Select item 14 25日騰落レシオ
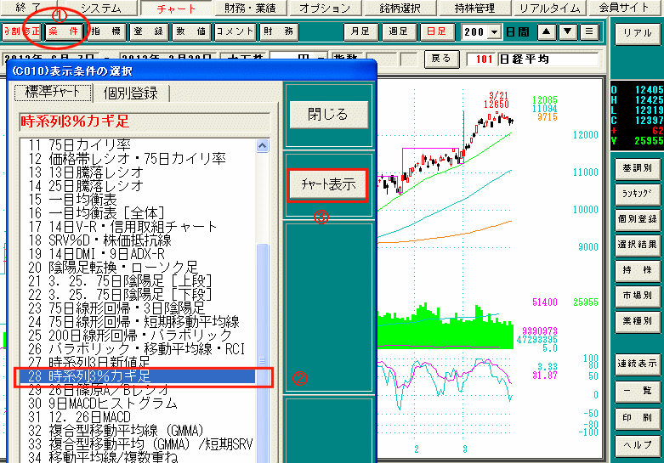 [138, 186]
